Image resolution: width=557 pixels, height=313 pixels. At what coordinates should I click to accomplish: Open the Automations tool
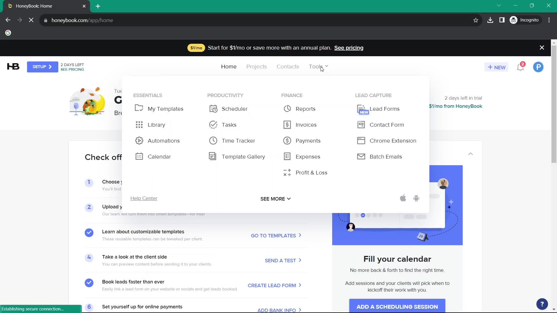(x=164, y=141)
